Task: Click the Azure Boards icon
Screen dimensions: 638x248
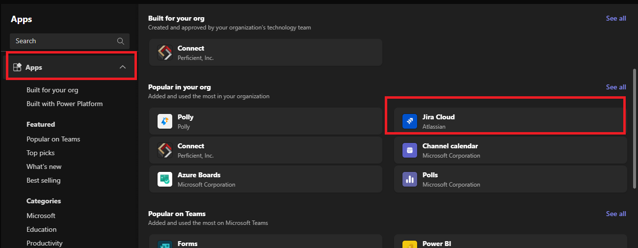Action: click(165, 179)
